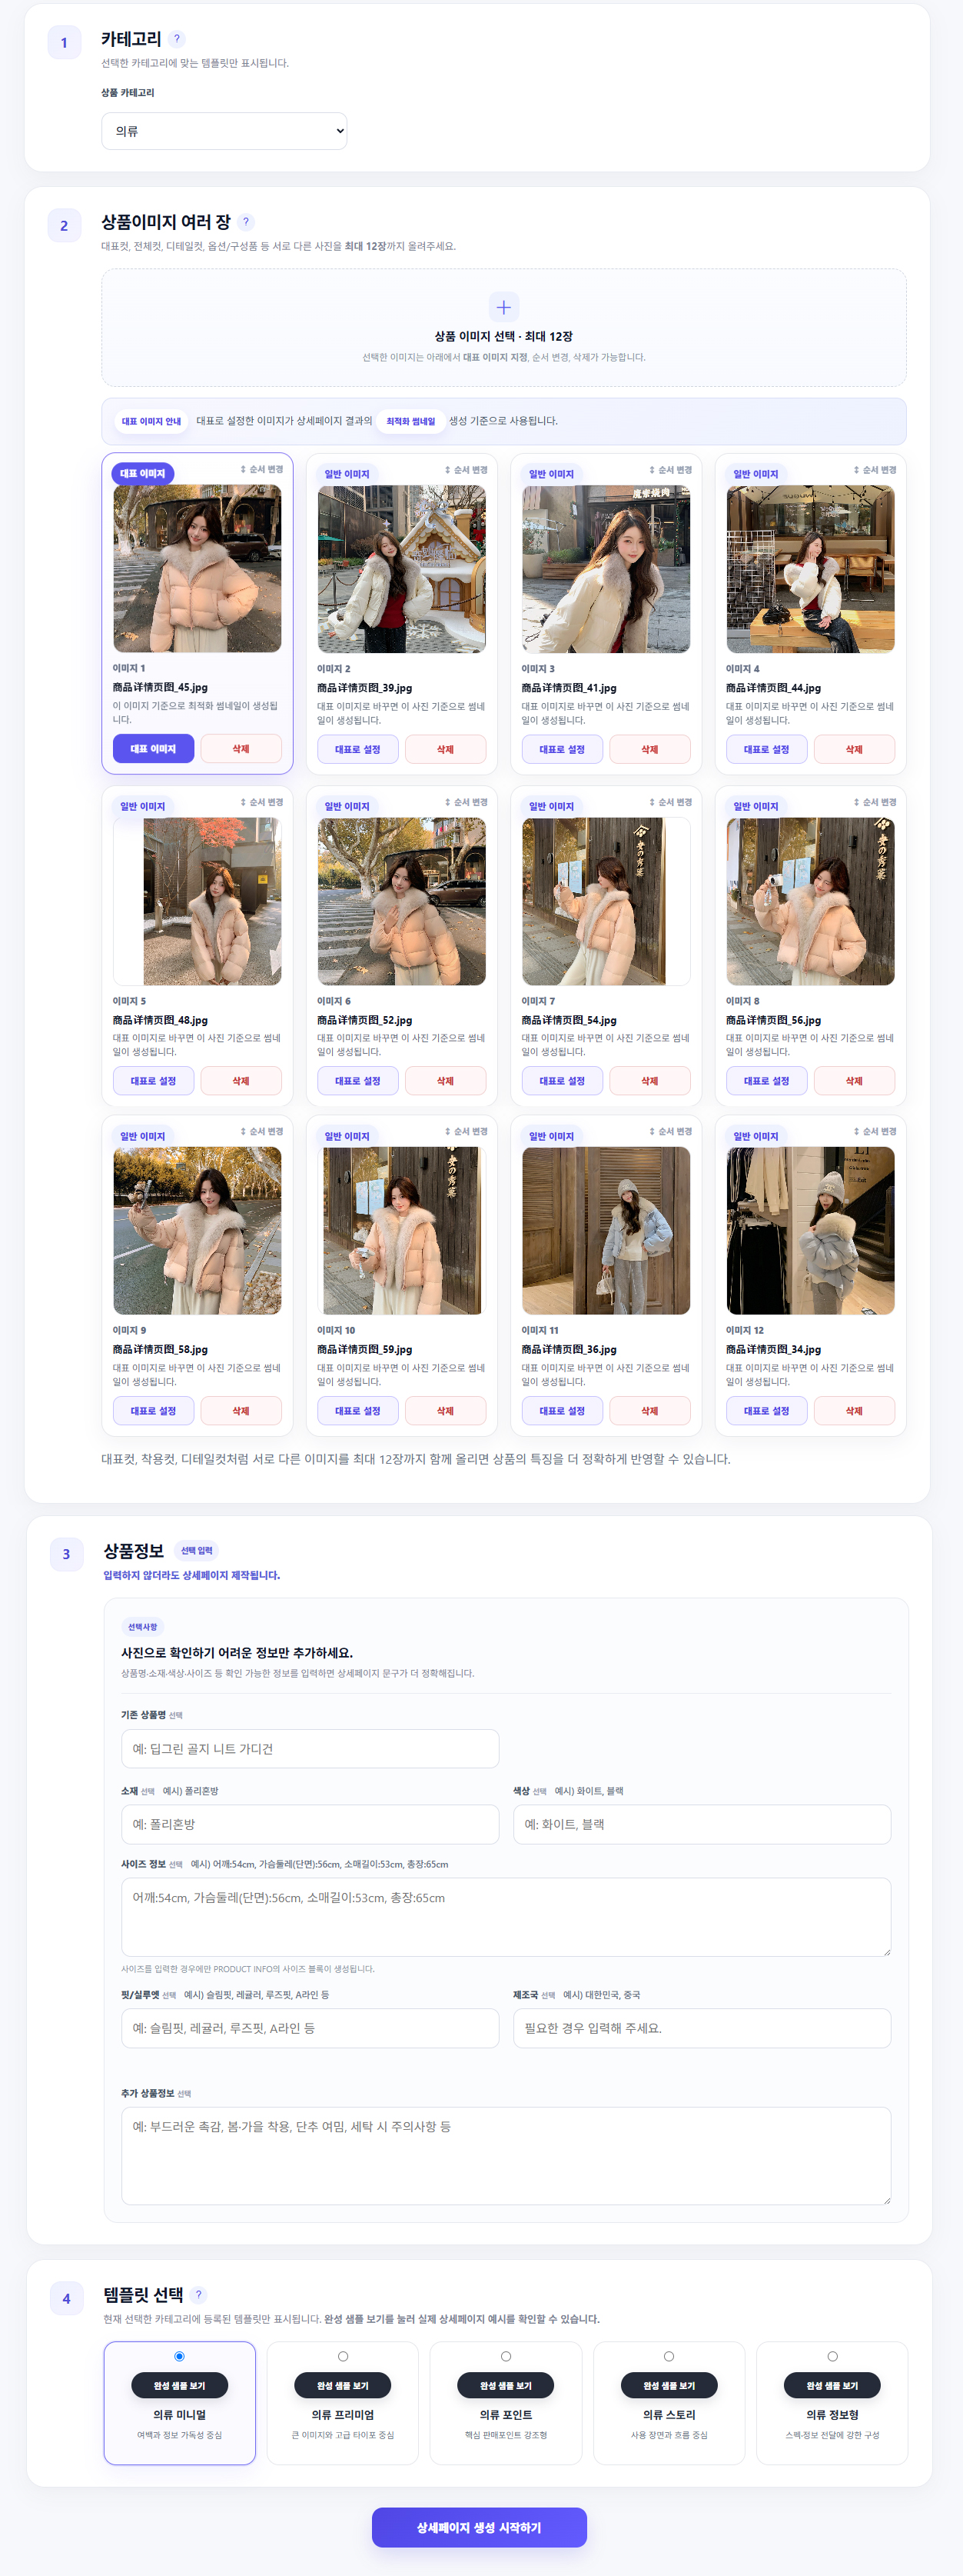
Task: Click 순서 변경 on the 이미지 2 card
Action: (467, 469)
